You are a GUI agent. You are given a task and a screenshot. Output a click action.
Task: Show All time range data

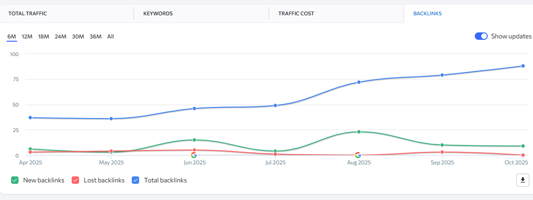pyautogui.click(x=110, y=37)
